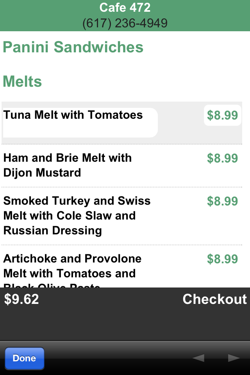Tap the $8.99 price beside Smoked Turkey Melt
The image size is (250, 375).
pos(223,201)
